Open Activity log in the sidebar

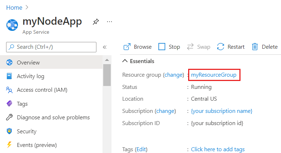51,76
